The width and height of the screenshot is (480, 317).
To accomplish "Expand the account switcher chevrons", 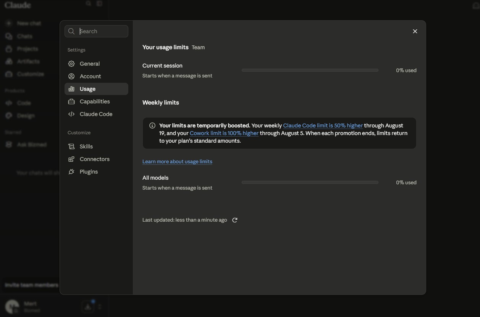I will (x=100, y=307).
